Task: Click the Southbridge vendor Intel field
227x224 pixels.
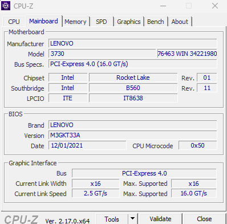Action: [68, 88]
